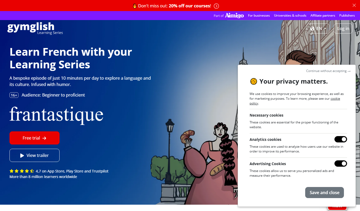Click Save and close button
360x211 pixels.
pos(324,193)
